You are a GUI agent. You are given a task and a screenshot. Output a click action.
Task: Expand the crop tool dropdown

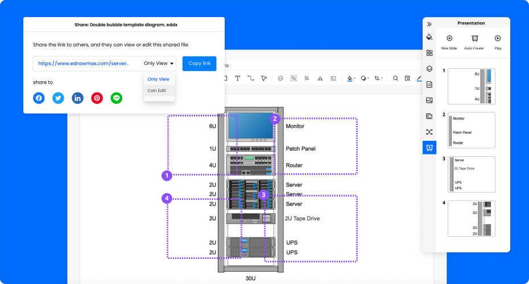coord(382,78)
